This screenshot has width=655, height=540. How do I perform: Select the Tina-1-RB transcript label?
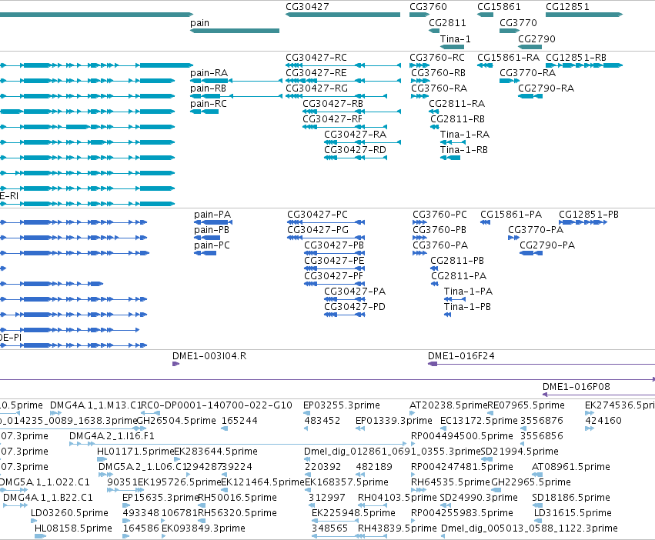[x=464, y=150]
